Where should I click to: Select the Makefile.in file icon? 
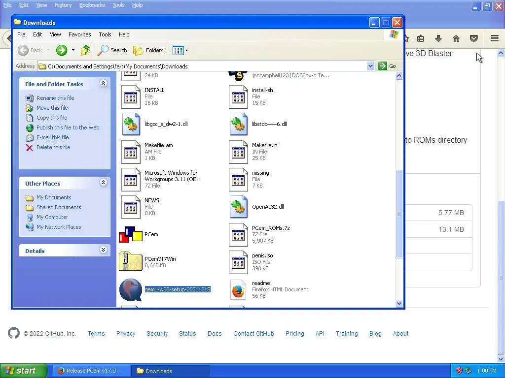(x=238, y=152)
